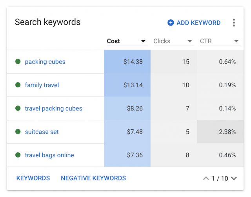Open the Cost column dropdown
The image size is (251, 197).
click(x=143, y=41)
